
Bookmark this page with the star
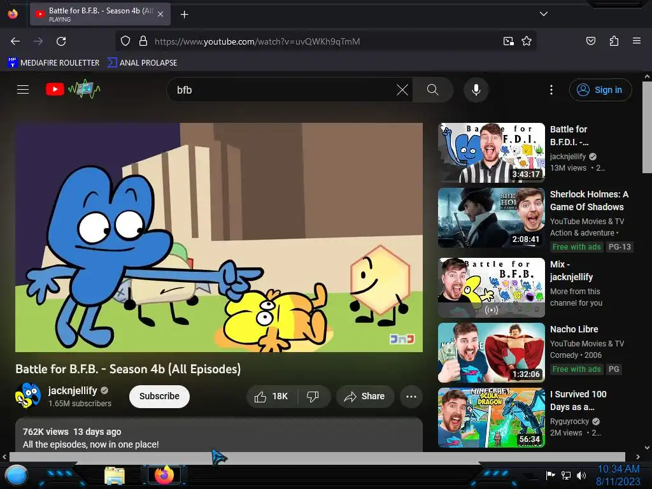tap(527, 41)
